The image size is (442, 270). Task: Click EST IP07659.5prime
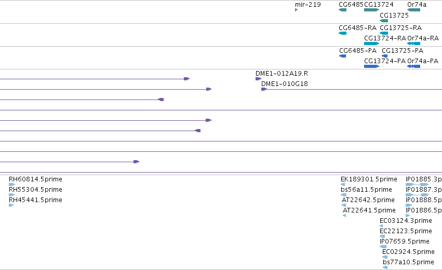pyautogui.click(x=405, y=241)
